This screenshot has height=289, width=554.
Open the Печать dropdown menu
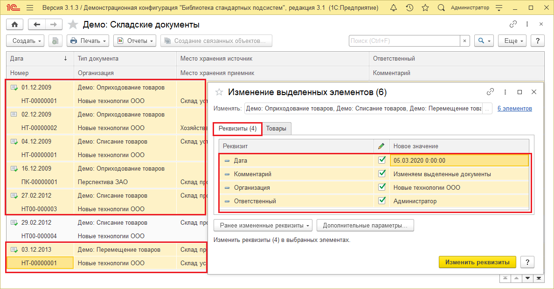click(88, 41)
